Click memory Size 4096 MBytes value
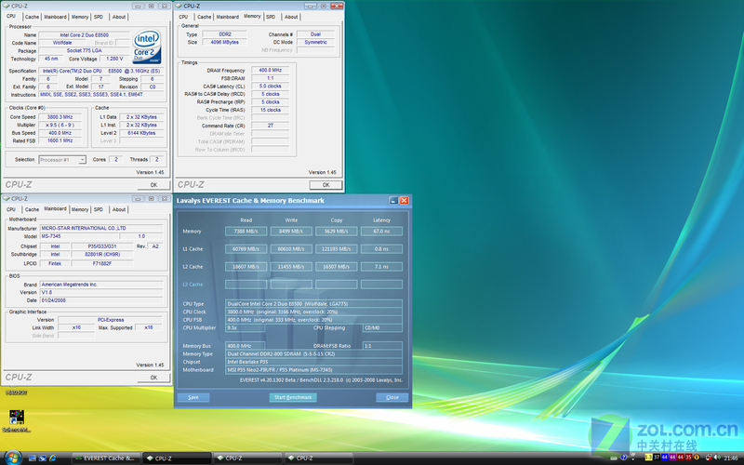This screenshot has height=465, width=744. click(224, 42)
